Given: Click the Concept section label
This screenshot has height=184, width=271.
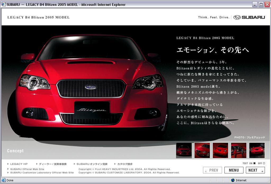Looking at the screenshot, I should pyautogui.click(x=15, y=151).
